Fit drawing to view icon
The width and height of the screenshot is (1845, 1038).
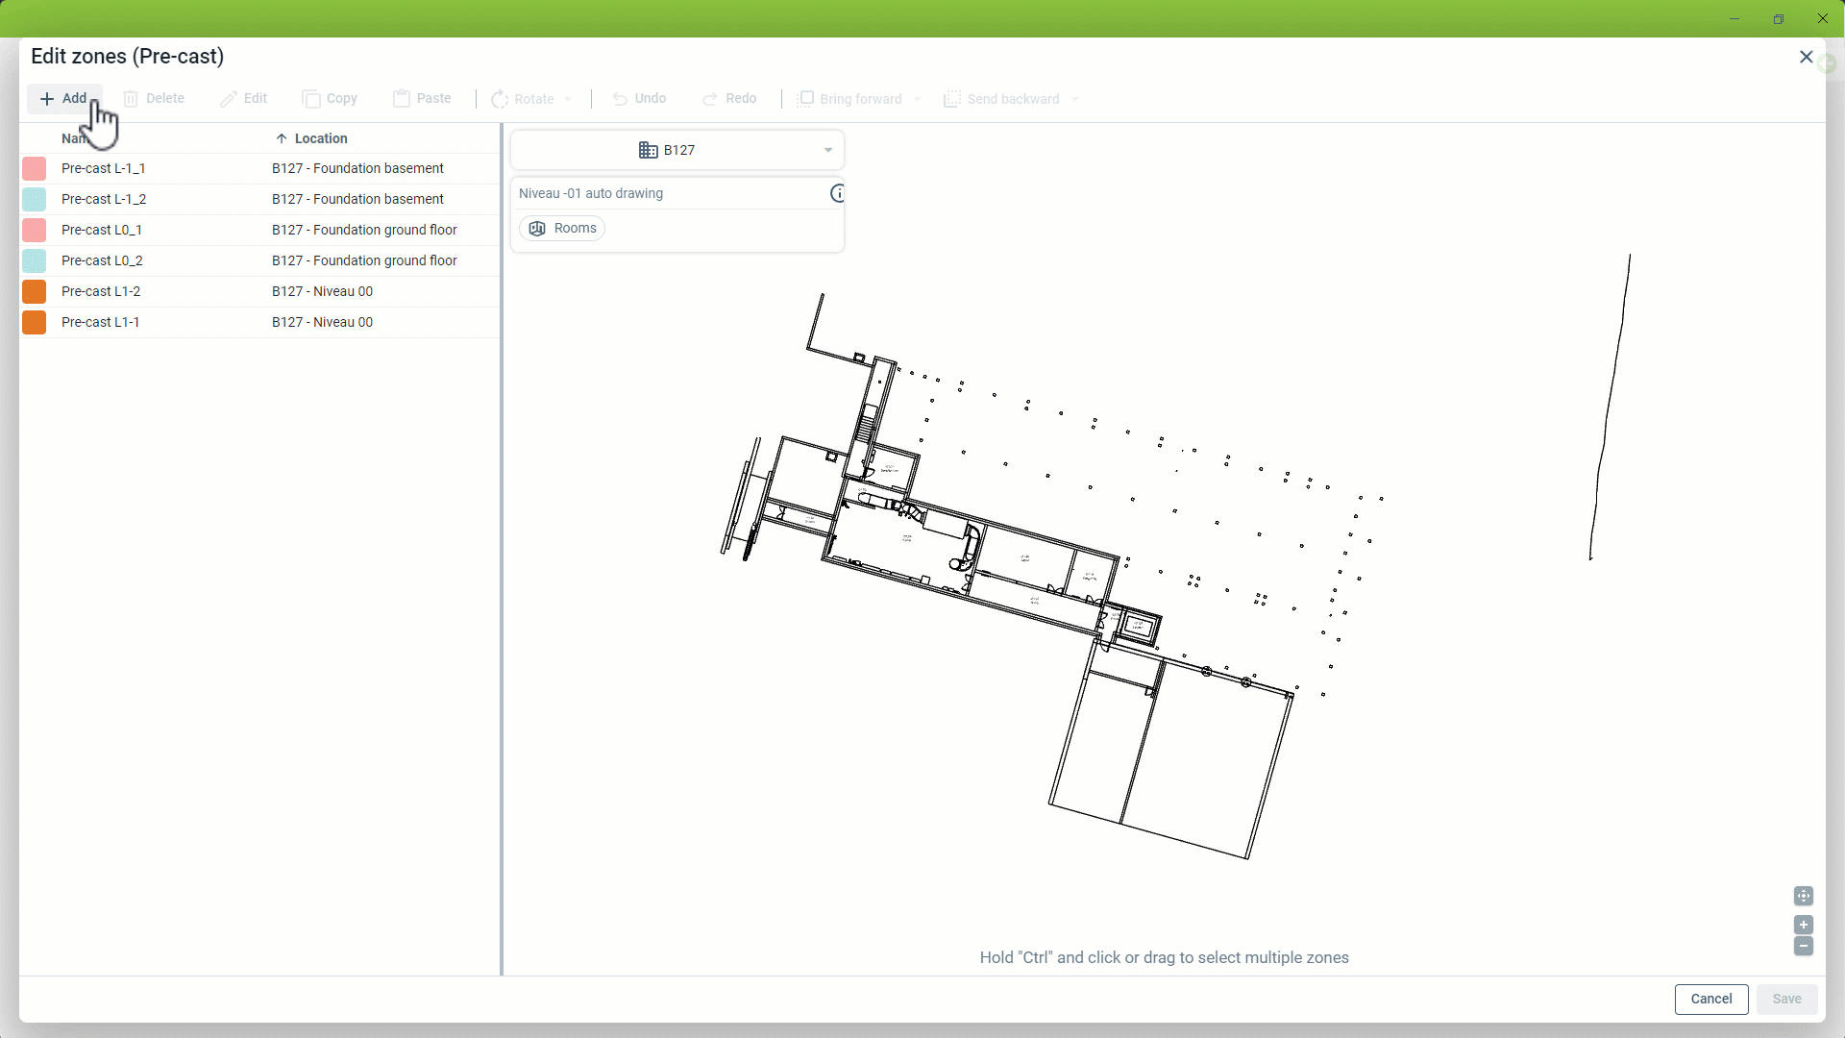[1803, 896]
